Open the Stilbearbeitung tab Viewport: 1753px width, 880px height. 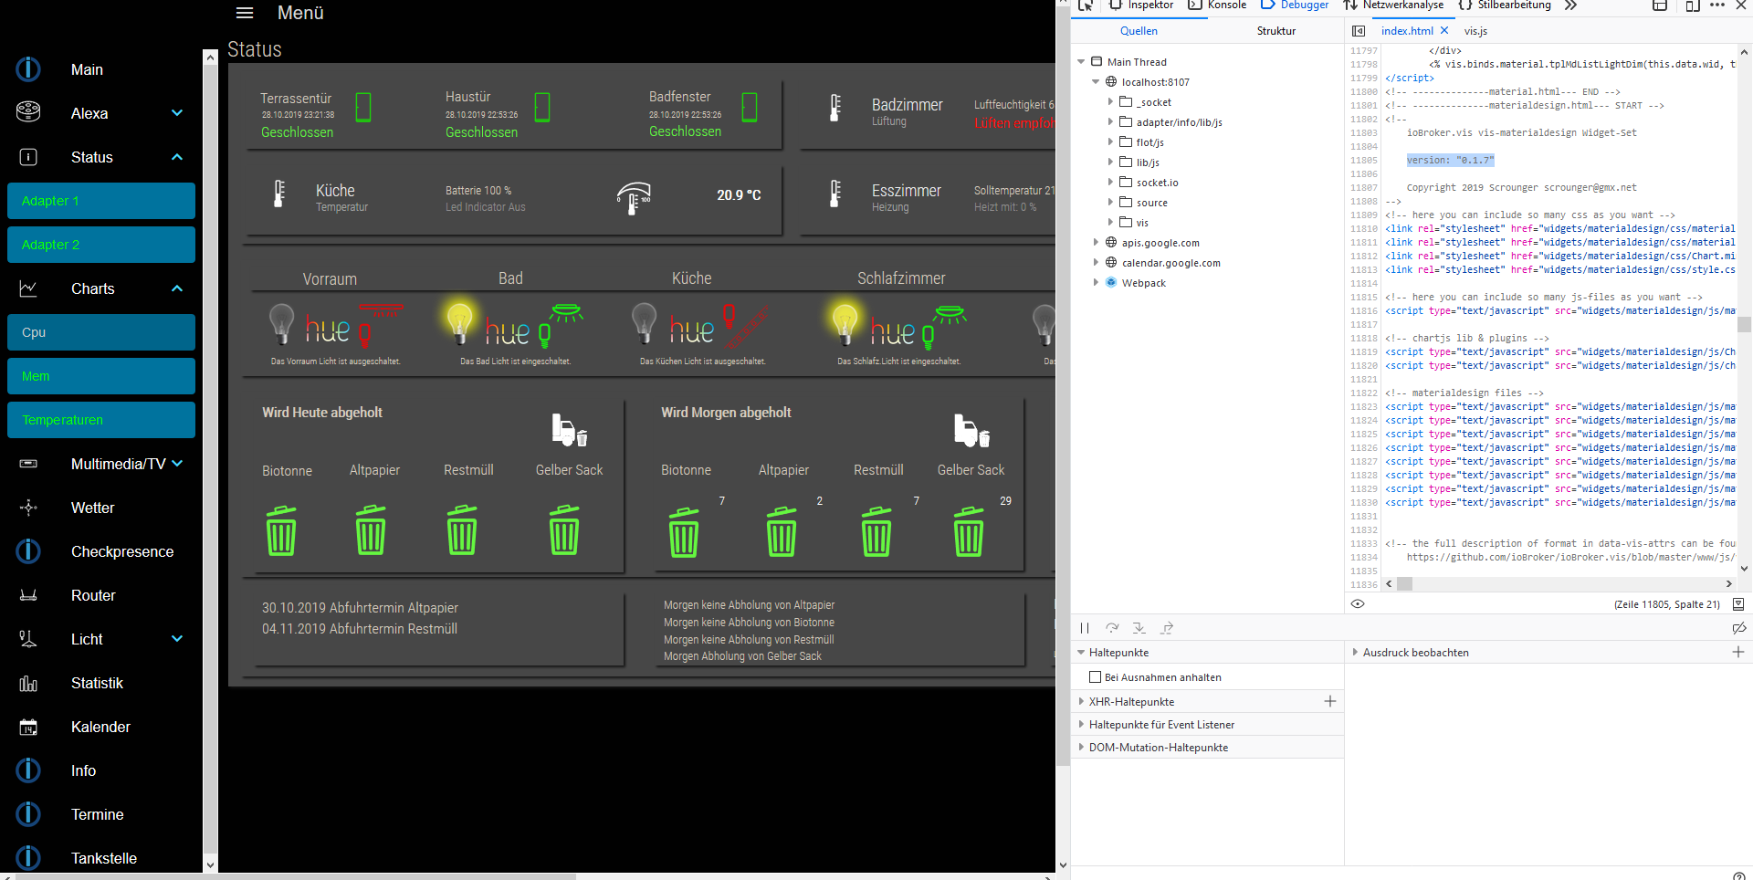pyautogui.click(x=1505, y=5)
